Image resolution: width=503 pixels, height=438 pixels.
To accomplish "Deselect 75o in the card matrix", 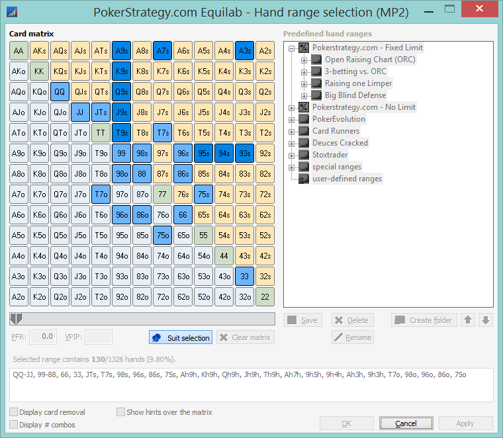I will tap(162, 236).
